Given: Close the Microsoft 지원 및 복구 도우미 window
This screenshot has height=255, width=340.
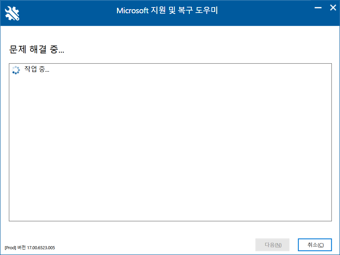Looking at the screenshot, I should [333, 7].
